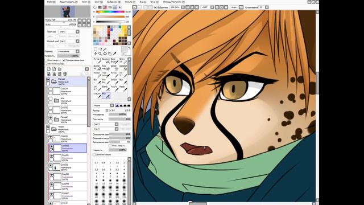Open the Выделение menu

click(114, 2)
